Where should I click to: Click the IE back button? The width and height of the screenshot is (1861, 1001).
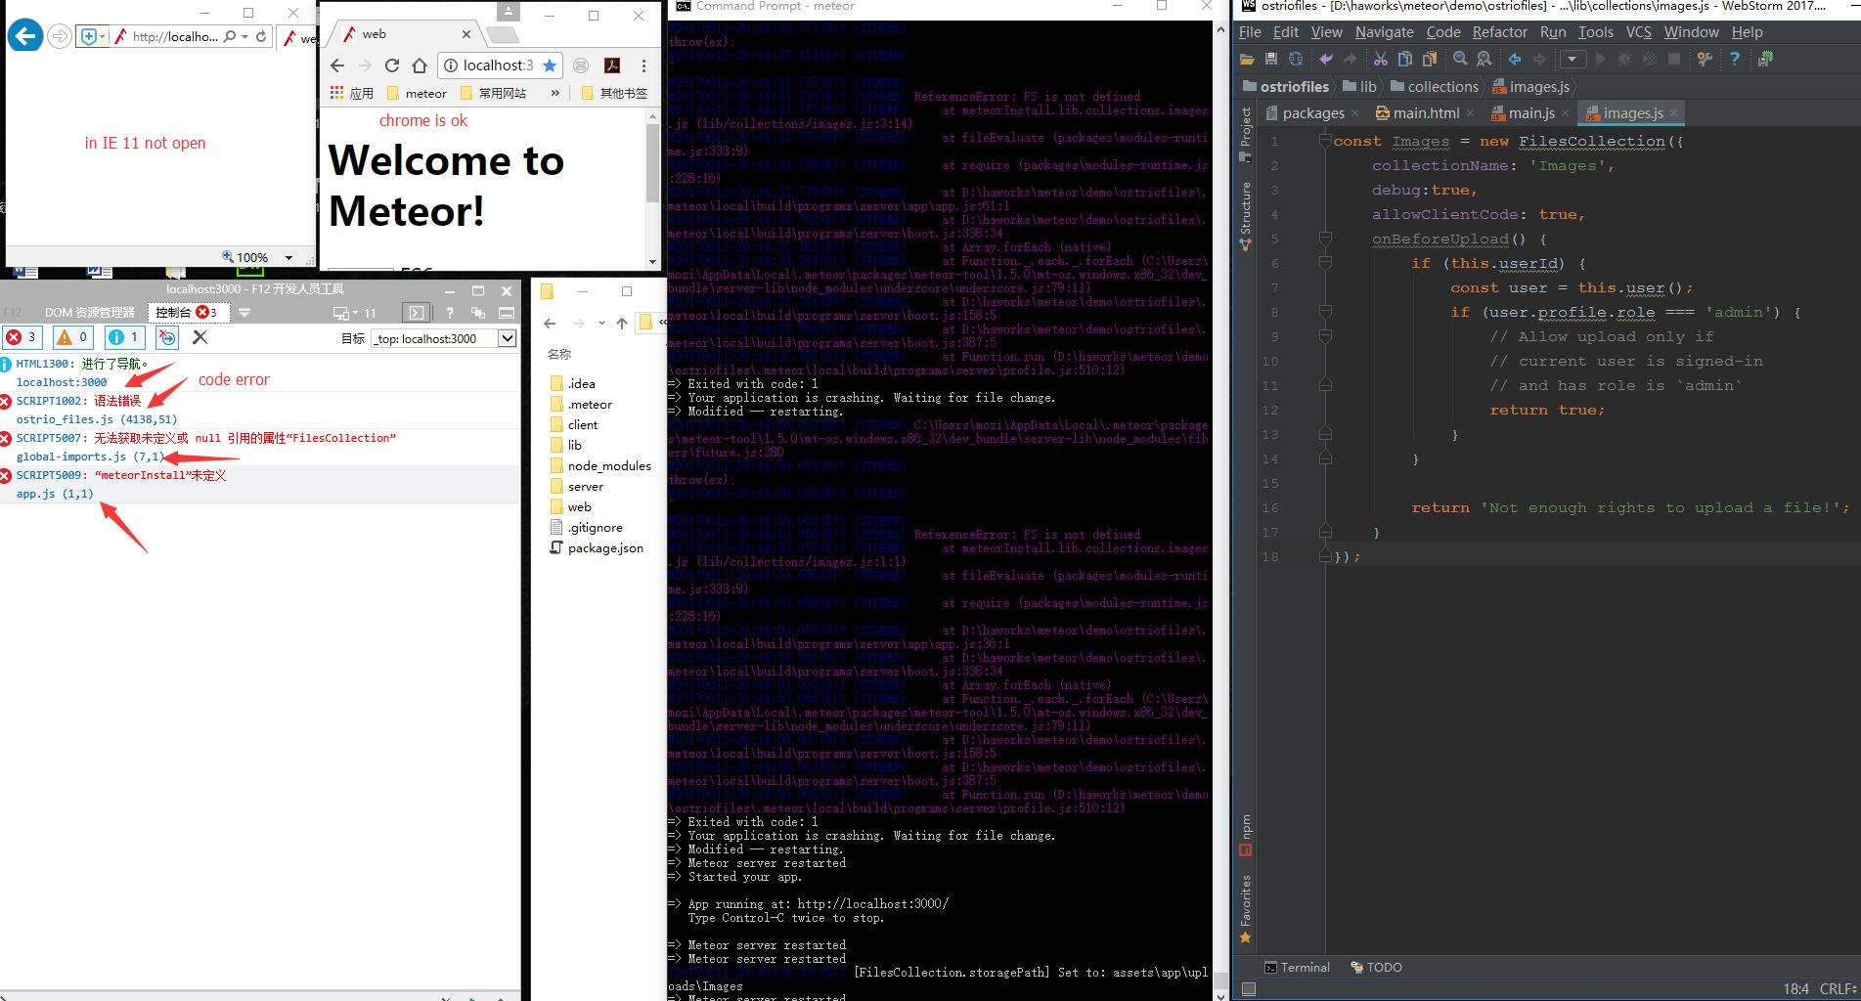click(x=25, y=36)
